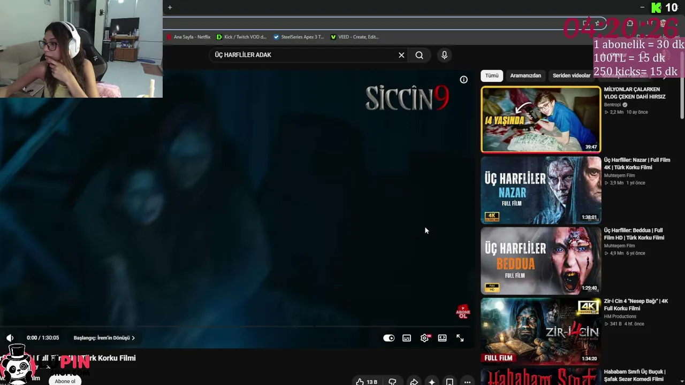
Task: Click the browser address bar
Action: pyautogui.click(x=375, y=24)
